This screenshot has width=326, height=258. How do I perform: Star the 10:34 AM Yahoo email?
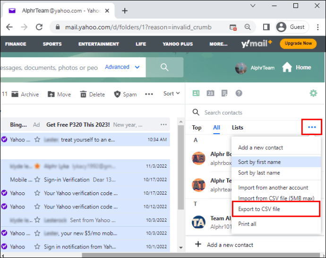tap(37, 139)
